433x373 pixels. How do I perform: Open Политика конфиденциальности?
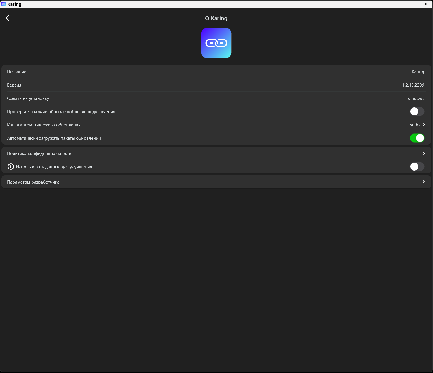pyautogui.click(x=216, y=153)
